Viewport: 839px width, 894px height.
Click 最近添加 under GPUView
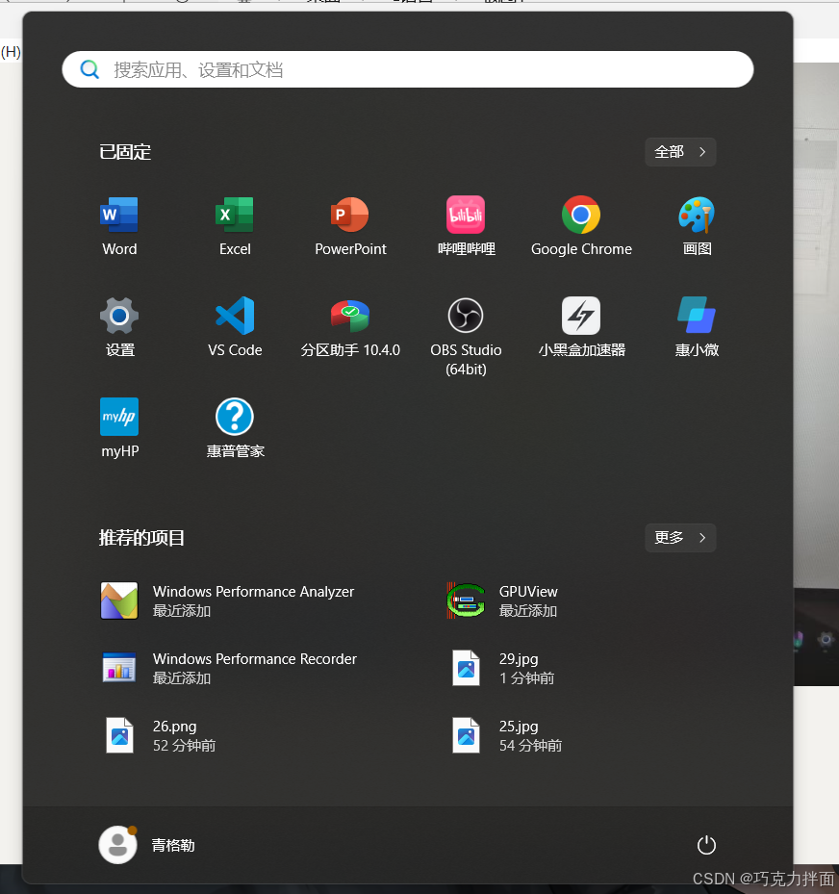(x=528, y=611)
